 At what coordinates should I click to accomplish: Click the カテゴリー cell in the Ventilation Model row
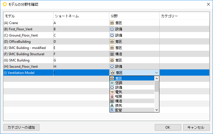click(184, 73)
